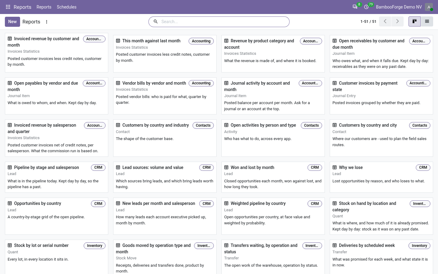Open the user avatar menu

point(429,7)
